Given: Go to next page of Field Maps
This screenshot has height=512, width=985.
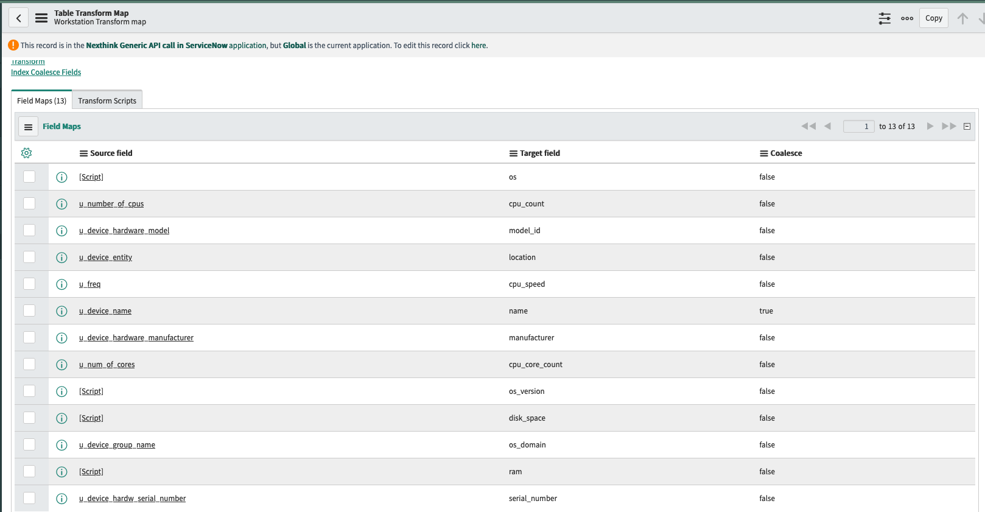Looking at the screenshot, I should (930, 126).
